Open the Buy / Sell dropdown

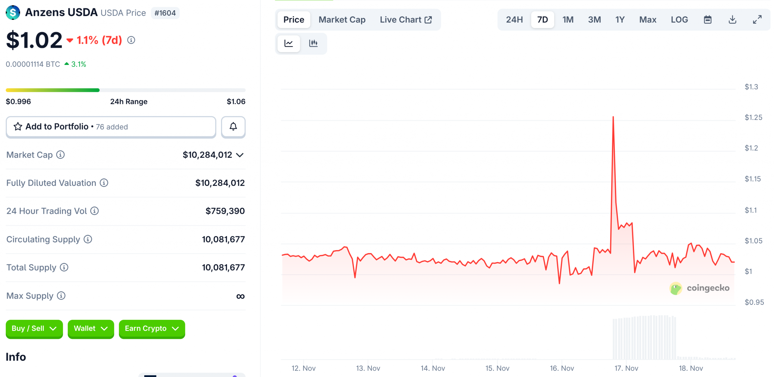[x=34, y=328]
